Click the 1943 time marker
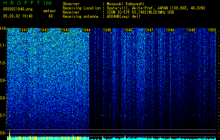 tap(65, 30)
